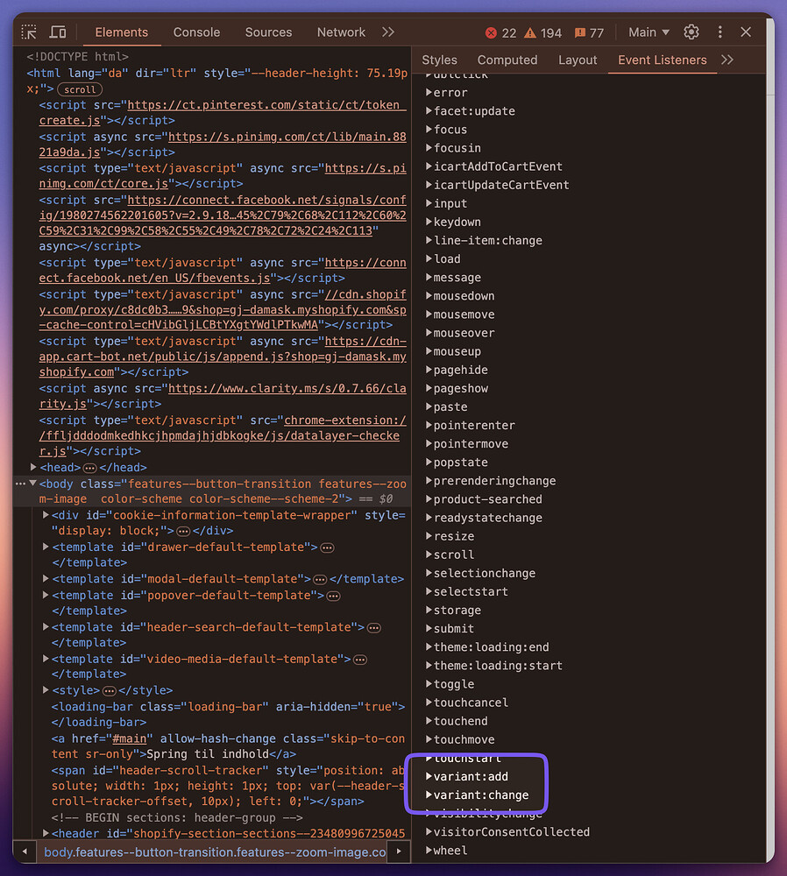
Task: Select the inspect element cursor tool
Action: [x=29, y=32]
